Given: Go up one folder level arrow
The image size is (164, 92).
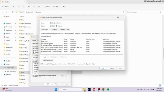Looking at the screenshot, I should (x=13, y=12).
